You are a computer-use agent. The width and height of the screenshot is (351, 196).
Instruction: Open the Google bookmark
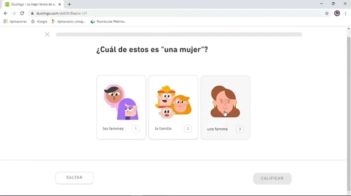(x=39, y=22)
